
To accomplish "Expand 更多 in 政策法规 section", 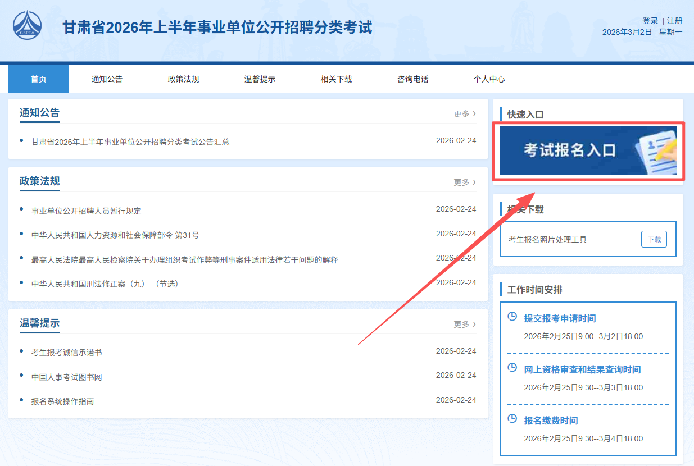I will [464, 182].
